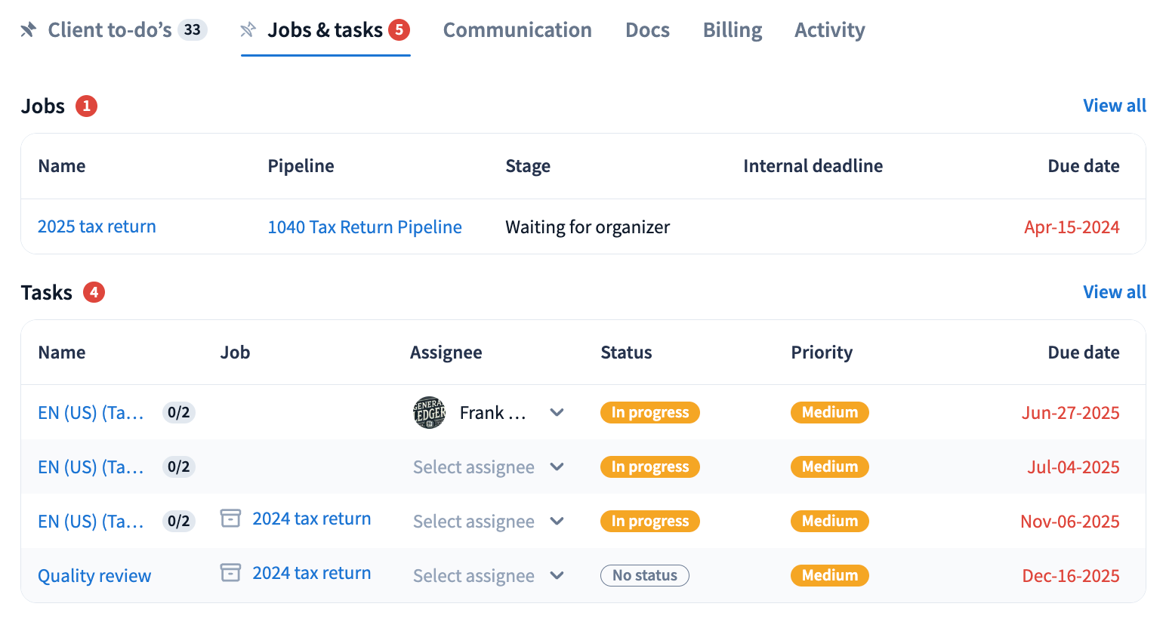This screenshot has width=1166, height=622.
Task: Click the Medium priority badge for Jun-27-2025 task
Action: (829, 413)
